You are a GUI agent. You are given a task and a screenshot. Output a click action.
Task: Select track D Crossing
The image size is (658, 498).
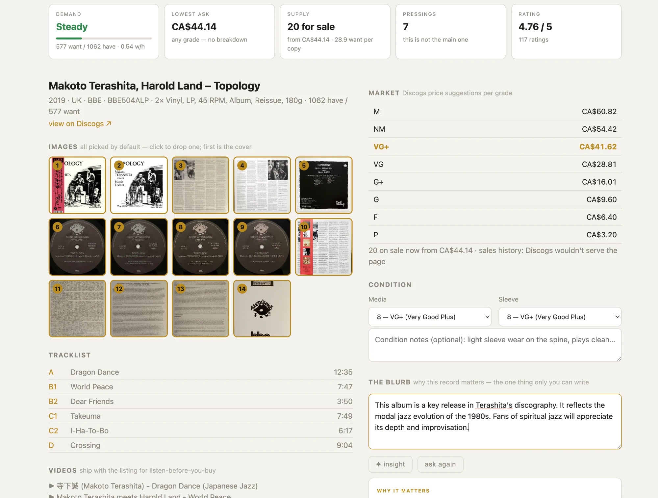click(200, 445)
